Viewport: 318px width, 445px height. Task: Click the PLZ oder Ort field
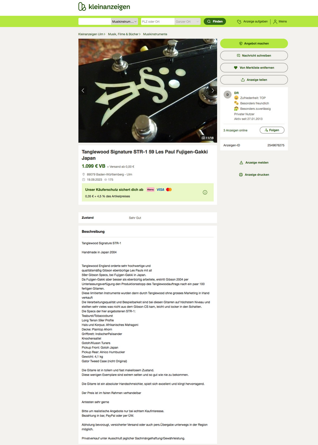pyautogui.click(x=157, y=22)
